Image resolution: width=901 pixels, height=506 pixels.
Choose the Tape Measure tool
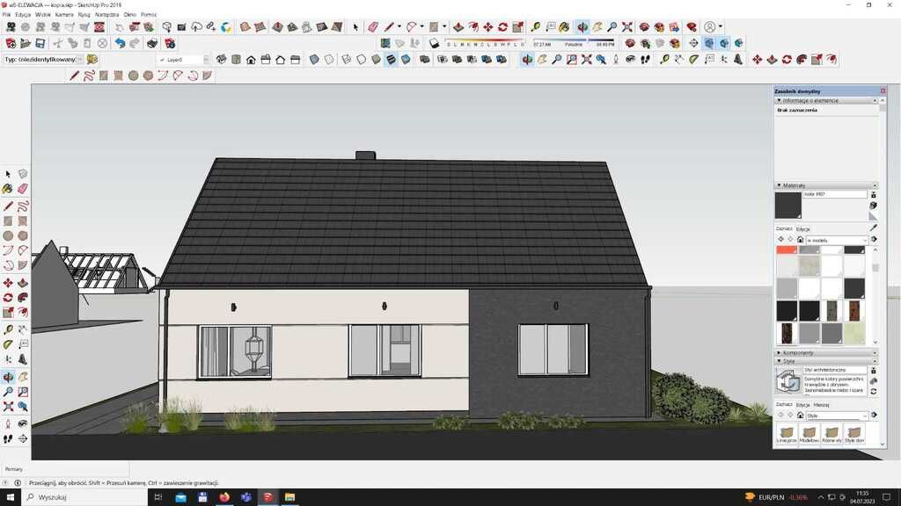click(8, 329)
